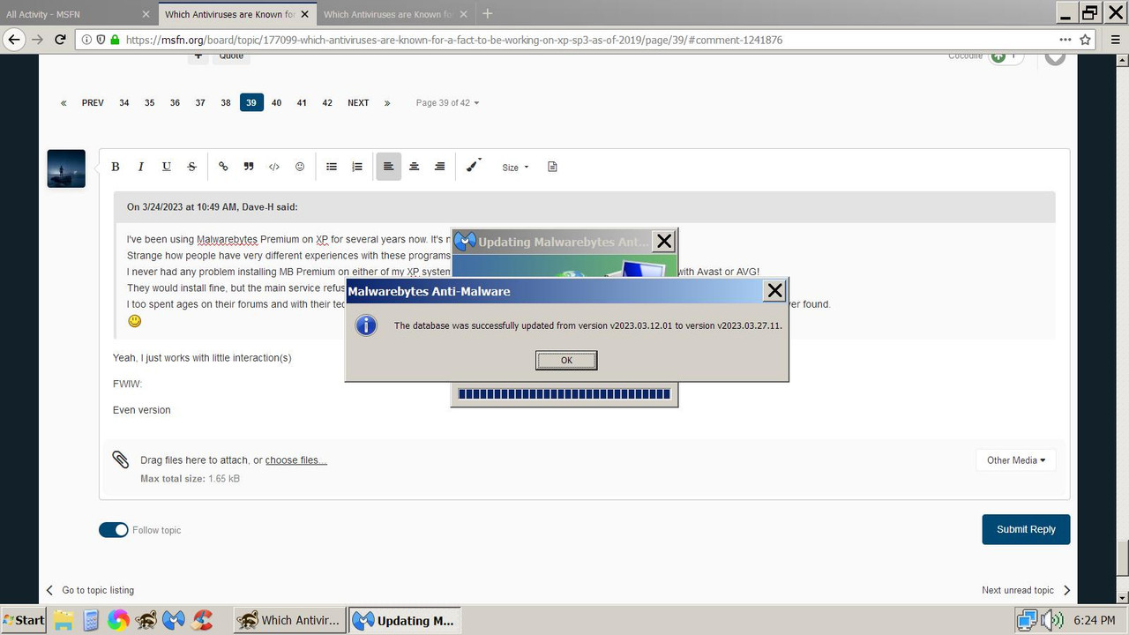Open a new browser tab
1129x635 pixels.
point(488,13)
